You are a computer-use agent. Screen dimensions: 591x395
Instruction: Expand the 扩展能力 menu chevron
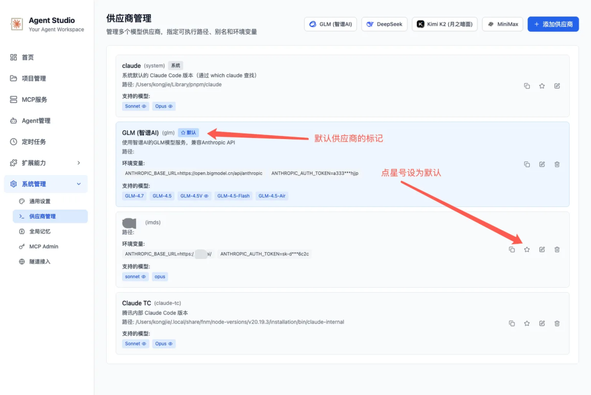click(x=79, y=163)
